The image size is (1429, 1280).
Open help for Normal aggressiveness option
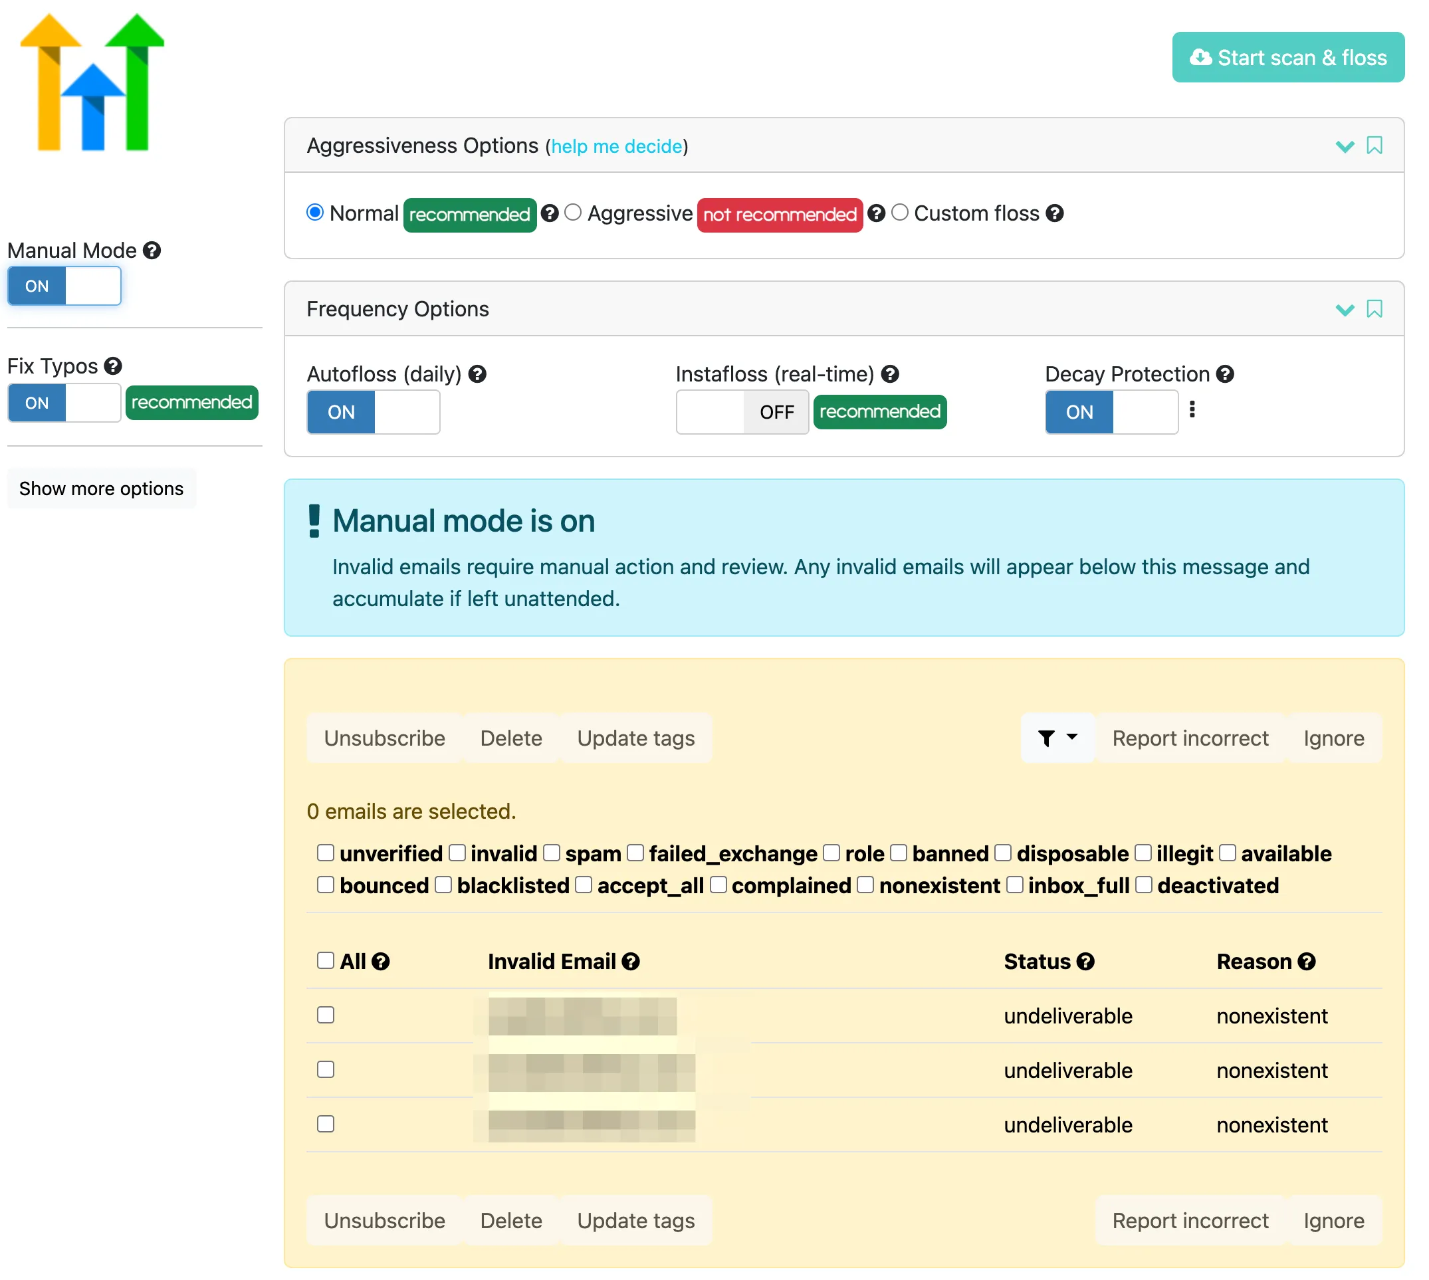[x=550, y=213]
